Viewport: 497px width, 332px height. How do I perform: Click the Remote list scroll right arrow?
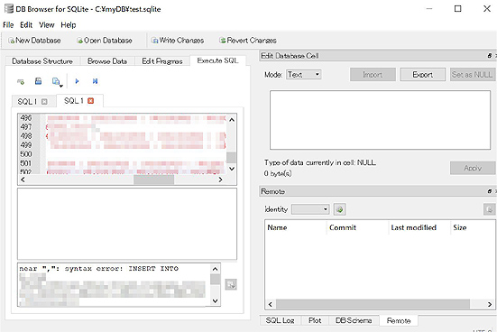tap(490, 304)
